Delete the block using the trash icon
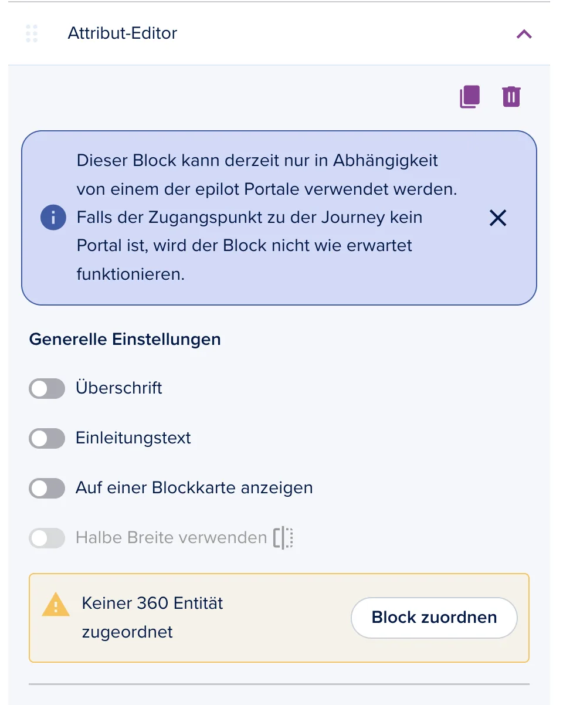Image resolution: width=563 pixels, height=705 pixels. (x=511, y=97)
